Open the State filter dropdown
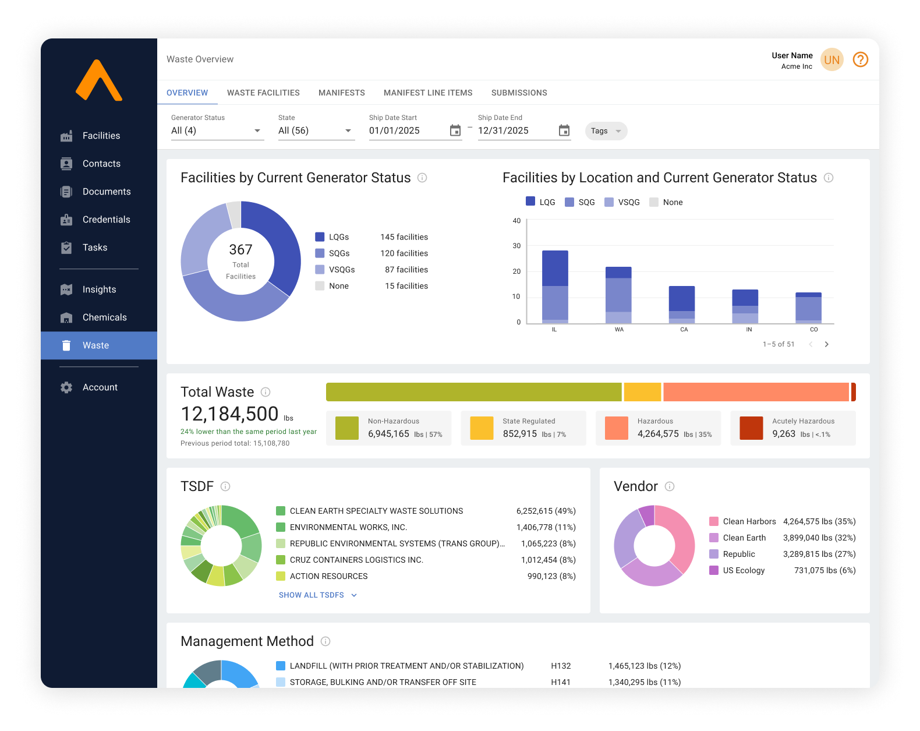Screen dimensions: 920x731 coord(316,130)
